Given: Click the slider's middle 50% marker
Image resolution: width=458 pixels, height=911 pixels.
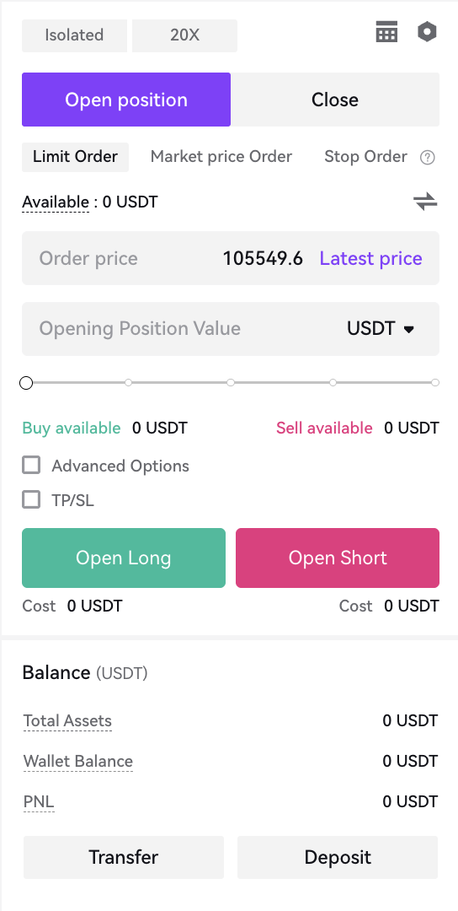Looking at the screenshot, I should pos(231,382).
